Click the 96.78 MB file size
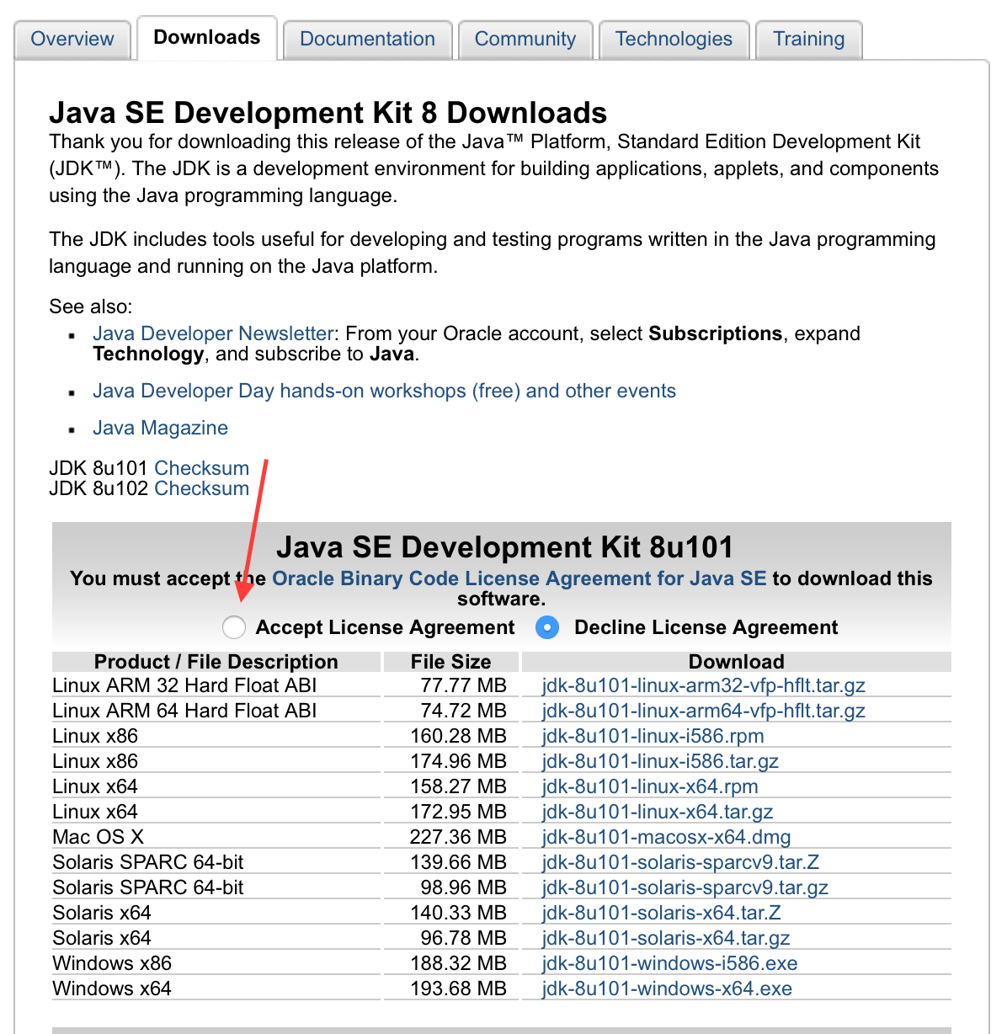The image size is (1007, 1034). coord(464,938)
